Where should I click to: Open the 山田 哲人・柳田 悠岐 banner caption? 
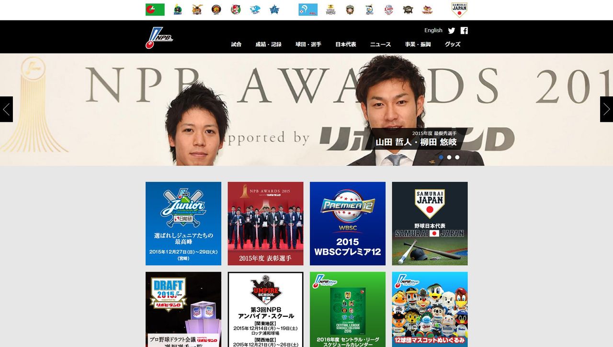[x=416, y=139]
